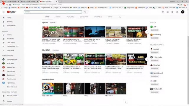
Task: Expand Show 110 more subscriptions
Action: pos(12,87)
